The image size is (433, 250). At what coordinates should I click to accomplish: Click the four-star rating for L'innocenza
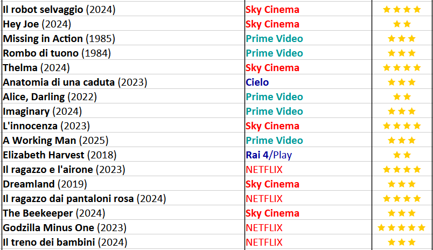(402, 126)
